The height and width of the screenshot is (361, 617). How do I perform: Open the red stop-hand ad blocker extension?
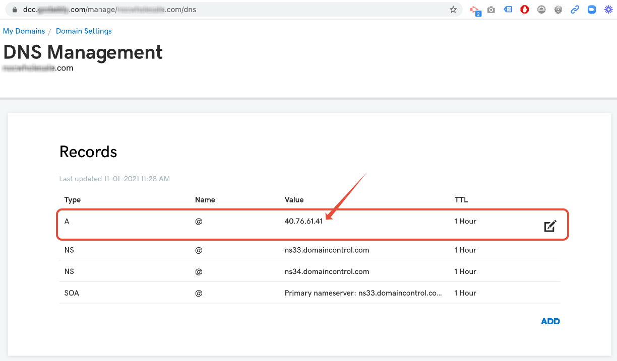(x=525, y=10)
